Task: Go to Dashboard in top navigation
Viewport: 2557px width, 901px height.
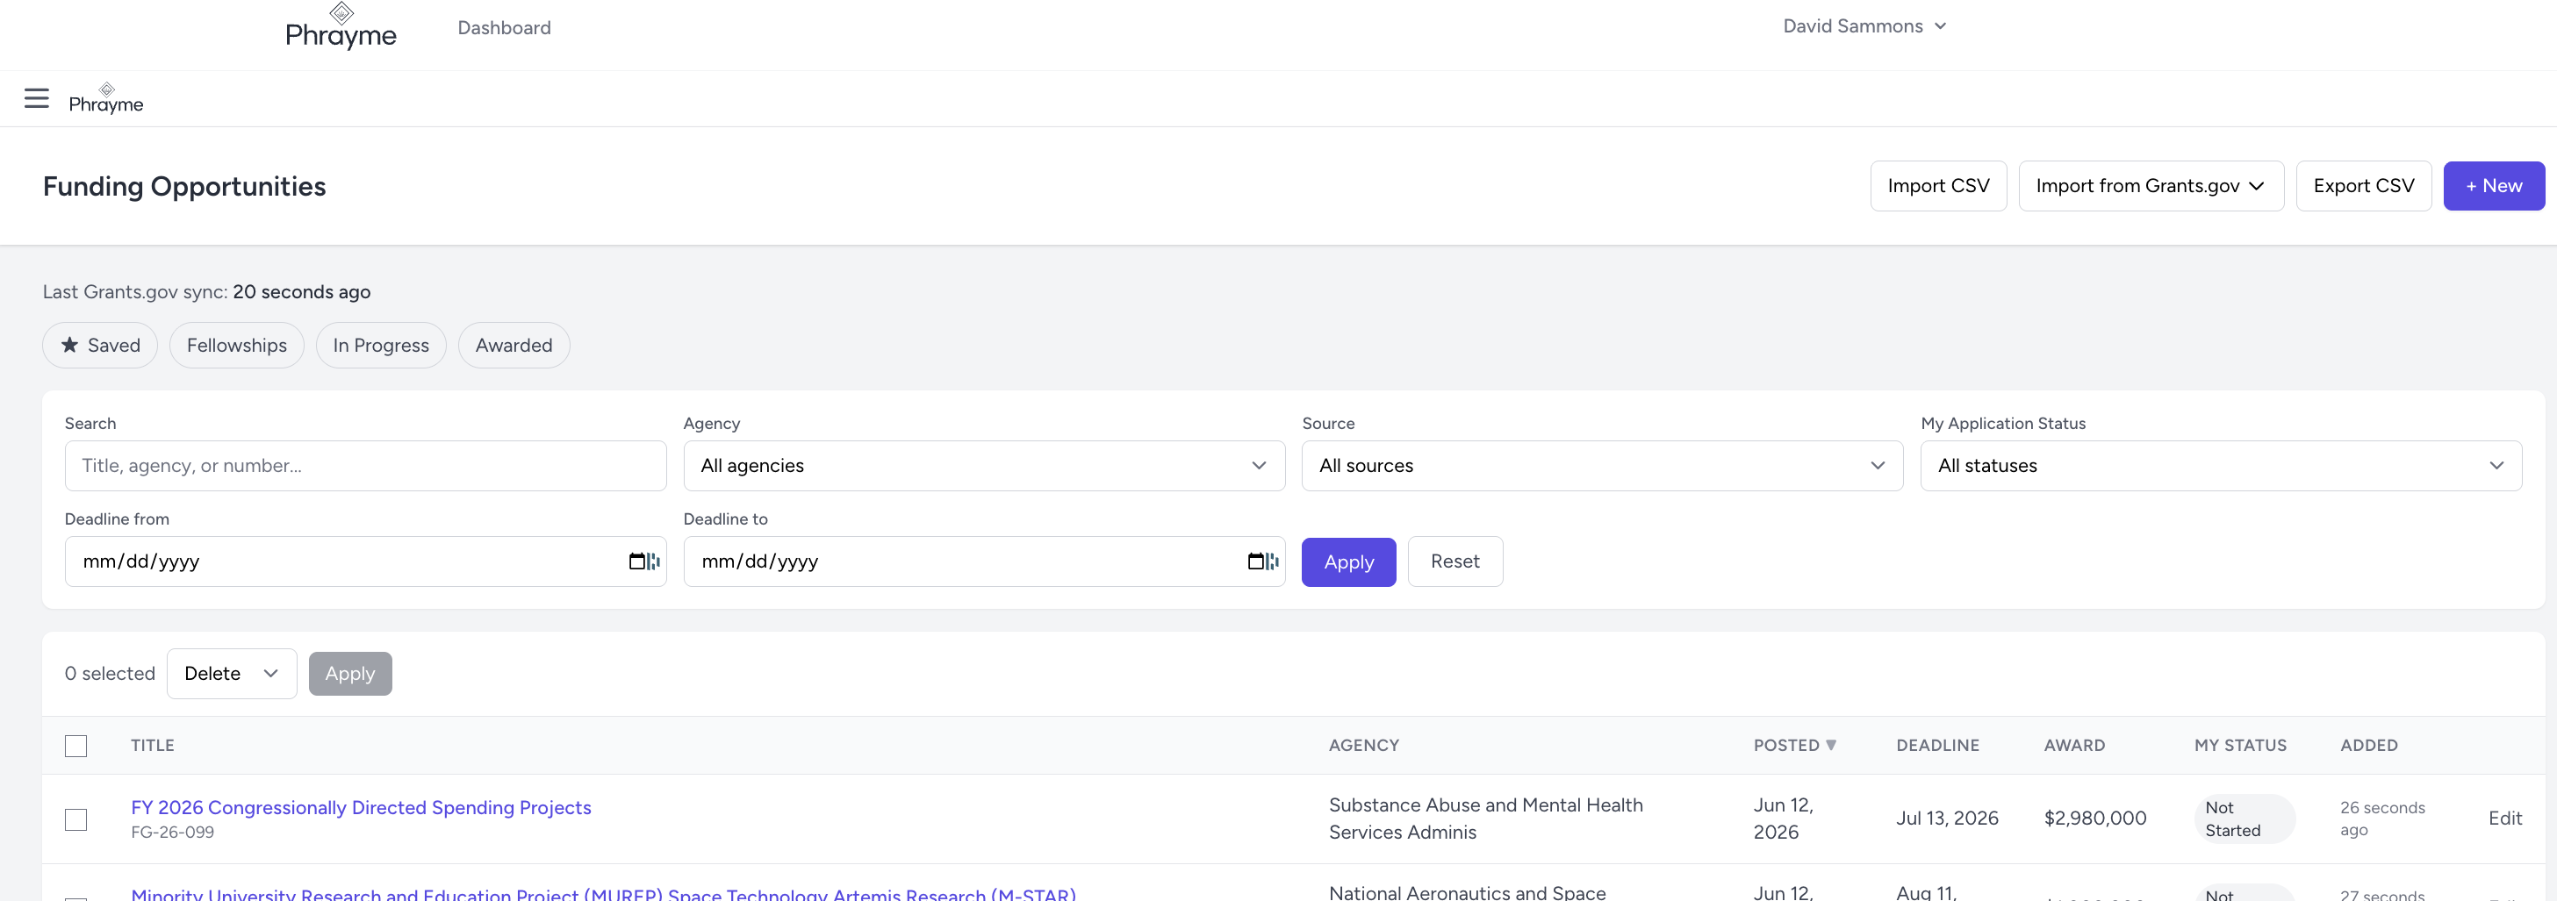Action: click(504, 28)
